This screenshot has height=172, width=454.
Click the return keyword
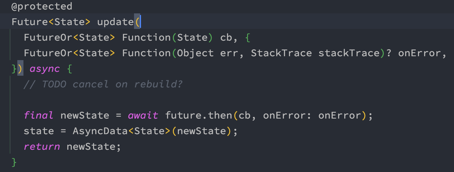click(x=42, y=147)
